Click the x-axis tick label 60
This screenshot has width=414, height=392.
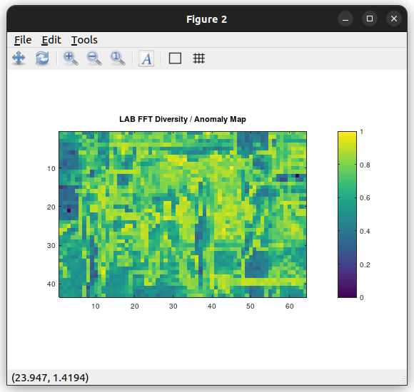tap(289, 306)
